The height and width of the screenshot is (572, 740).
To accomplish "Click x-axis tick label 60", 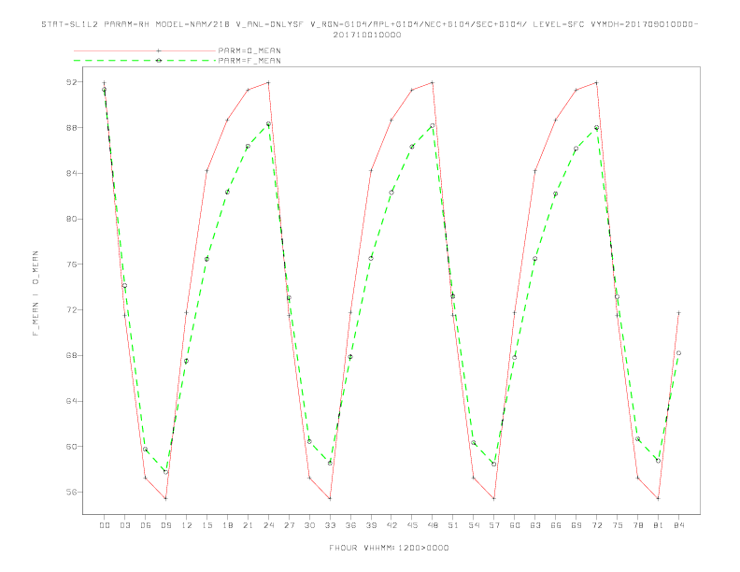I will [x=515, y=525].
